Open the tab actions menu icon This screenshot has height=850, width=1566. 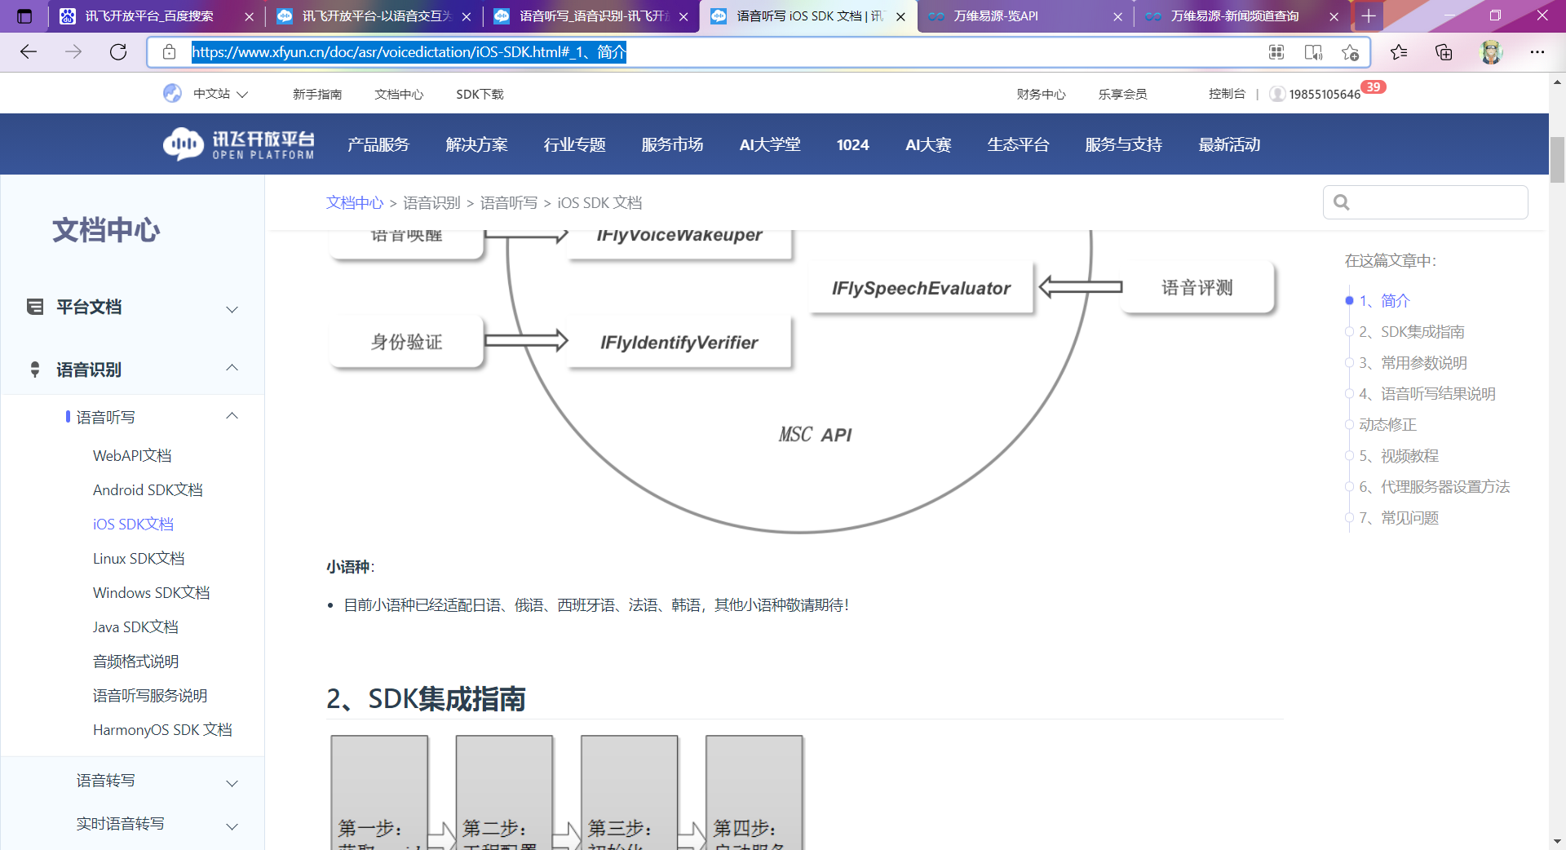(24, 15)
